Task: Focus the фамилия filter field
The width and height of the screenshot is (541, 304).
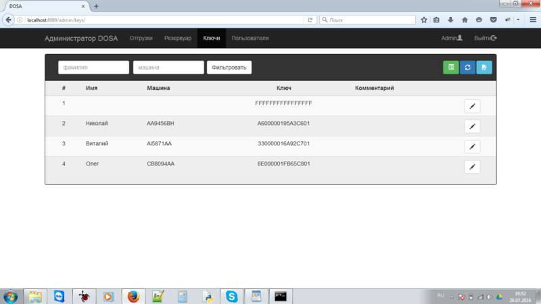Action: pos(93,68)
